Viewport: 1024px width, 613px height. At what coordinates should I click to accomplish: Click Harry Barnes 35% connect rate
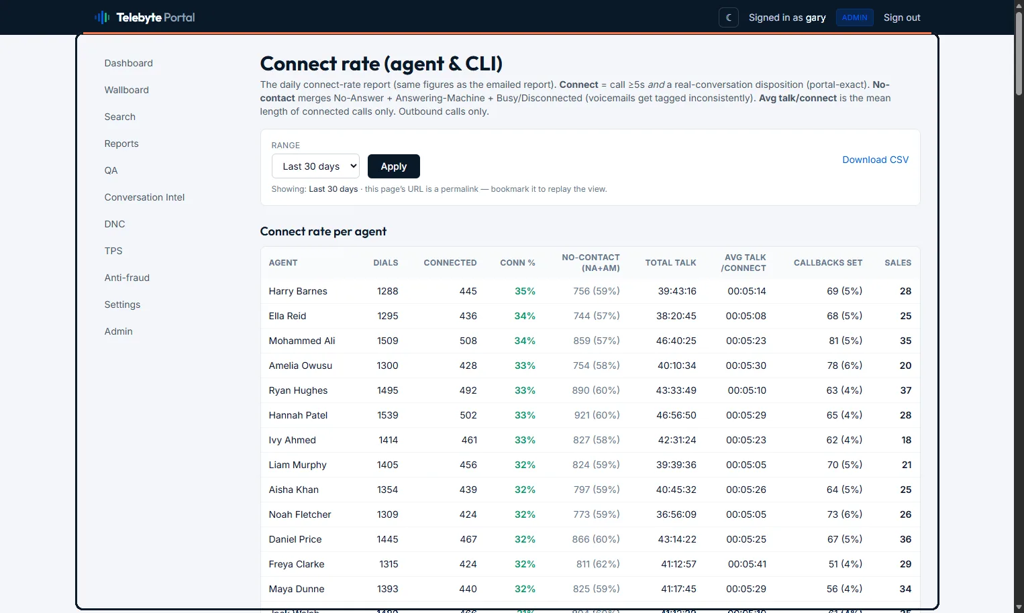(x=525, y=291)
